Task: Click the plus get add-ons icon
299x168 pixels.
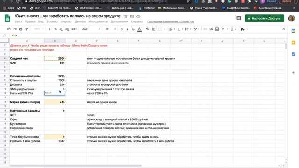Action: [x=293, y=73]
